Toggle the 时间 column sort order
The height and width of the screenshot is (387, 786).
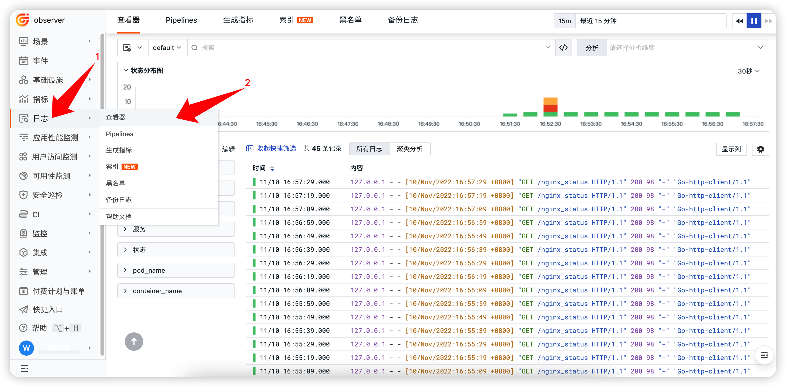(272, 168)
